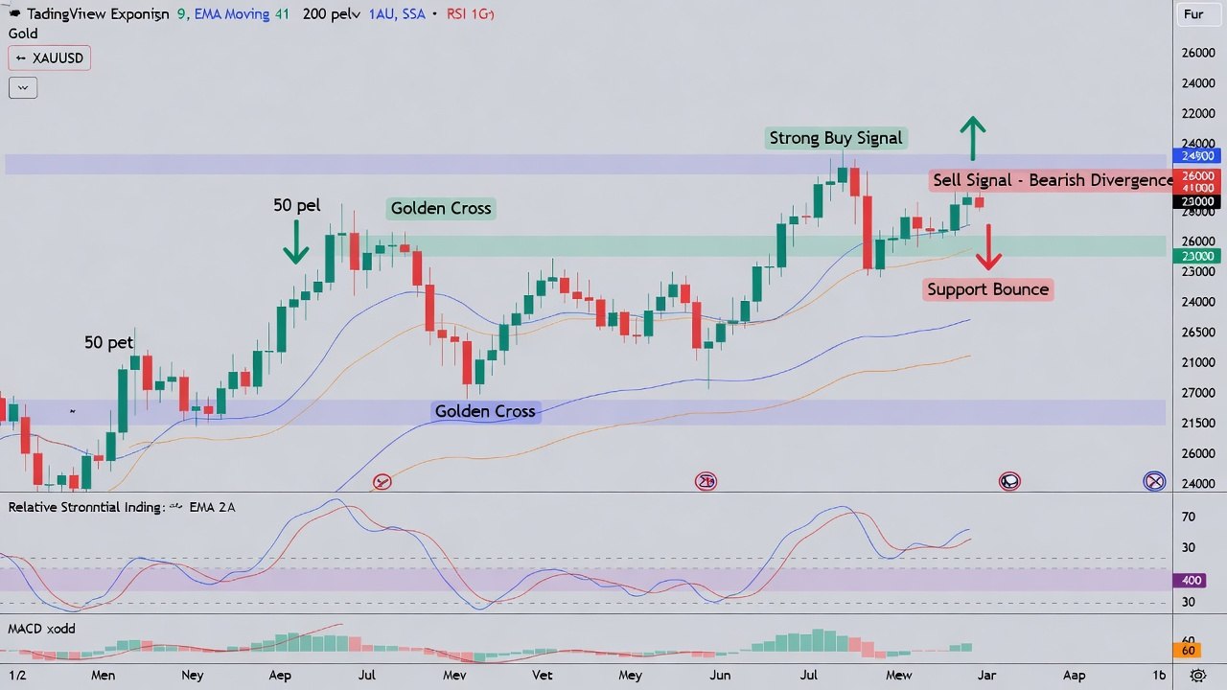This screenshot has height=690, width=1227.
Task: Click the "Relative Stronntial Inding" pane title
Action: pos(84,507)
